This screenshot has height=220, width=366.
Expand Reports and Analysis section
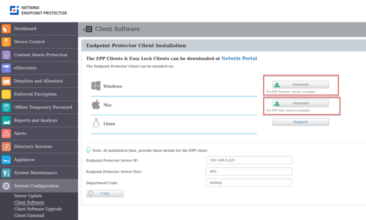(36, 121)
